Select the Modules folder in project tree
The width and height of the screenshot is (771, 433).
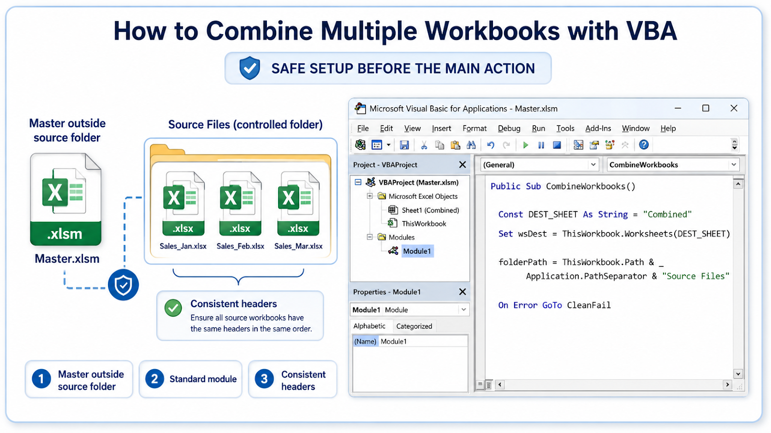pos(401,237)
